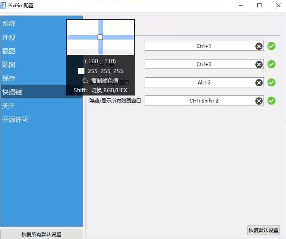Clear the Ctrl+1 shortcut with its X icon

pyautogui.click(x=259, y=46)
